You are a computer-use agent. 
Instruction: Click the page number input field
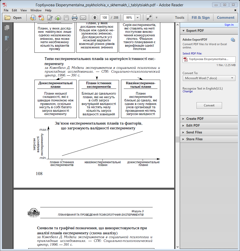(104, 18)
